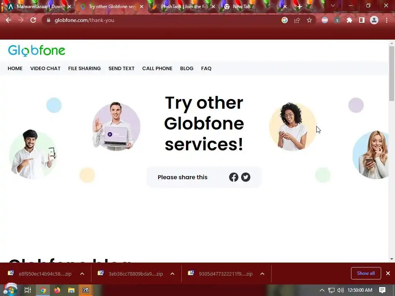The height and width of the screenshot is (296, 395).
Task: Open File Explorer from the taskbar
Action: [x=71, y=290]
